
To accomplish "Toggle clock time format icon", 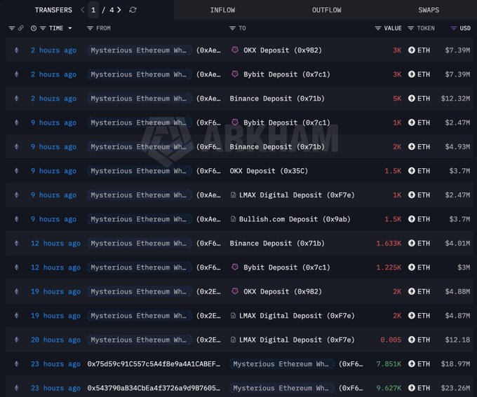I will click(x=34, y=28).
